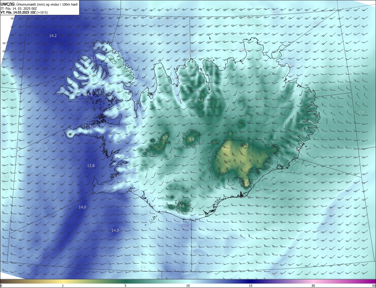Click the colorbar tick labelled 15
Screen dimensions: 376x288
[x=251, y=286]
